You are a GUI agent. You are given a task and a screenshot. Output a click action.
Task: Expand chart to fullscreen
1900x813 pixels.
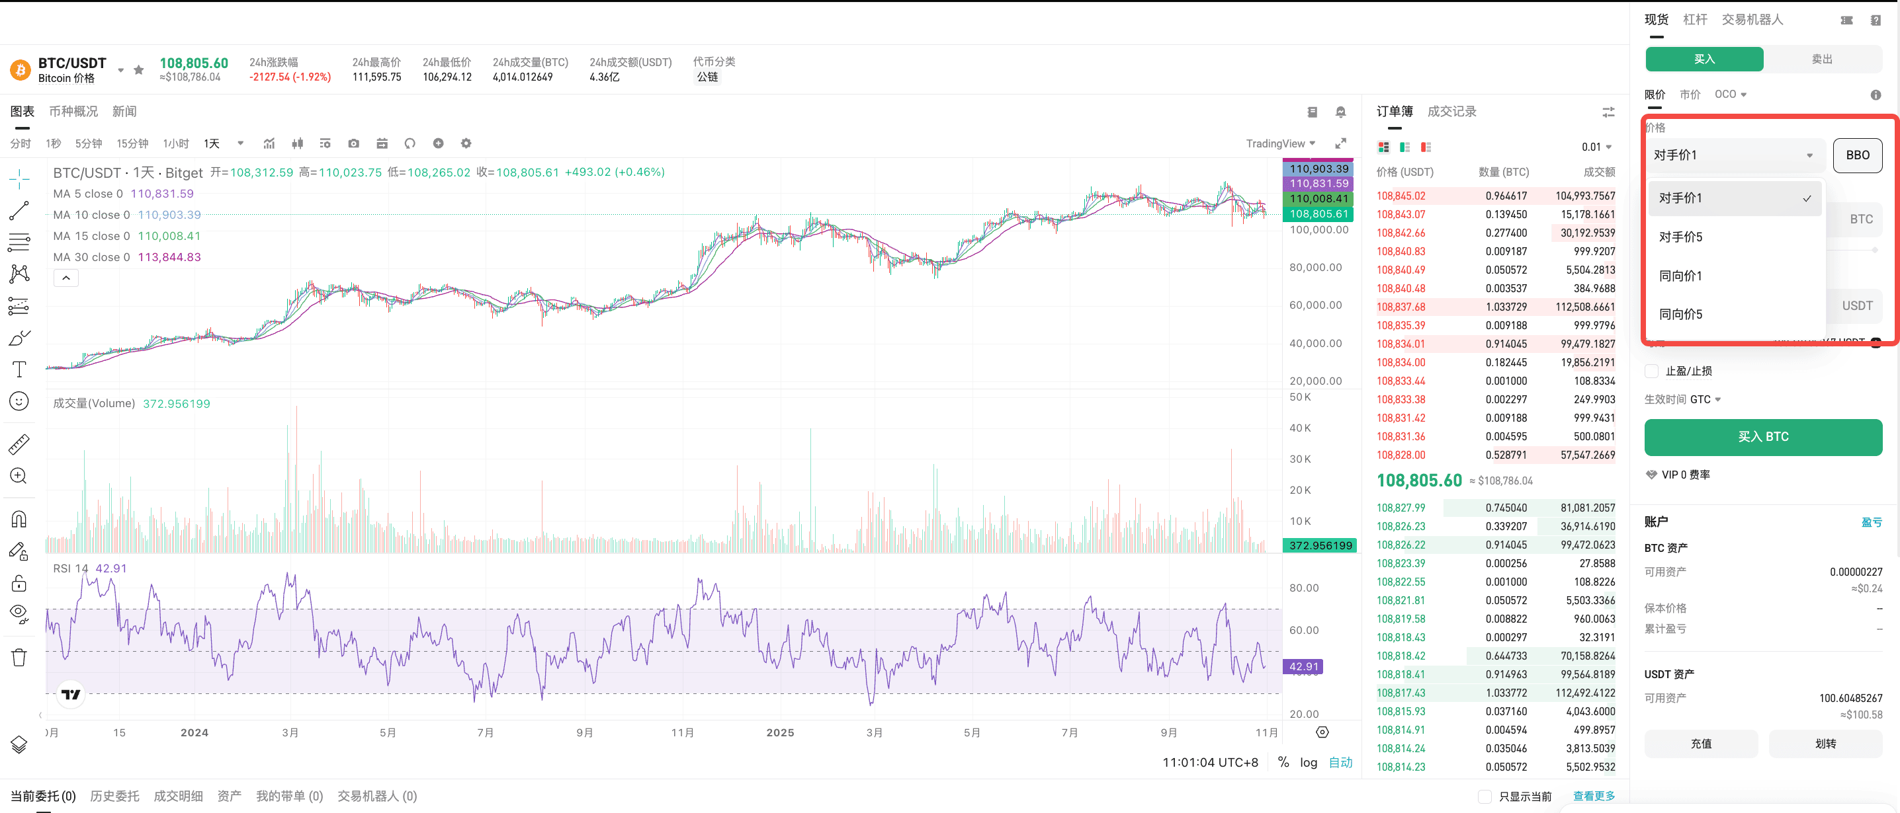tap(1340, 143)
